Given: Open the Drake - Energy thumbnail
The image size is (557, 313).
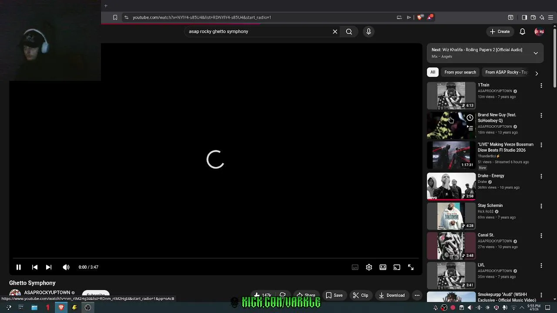Looking at the screenshot, I should coord(451,186).
